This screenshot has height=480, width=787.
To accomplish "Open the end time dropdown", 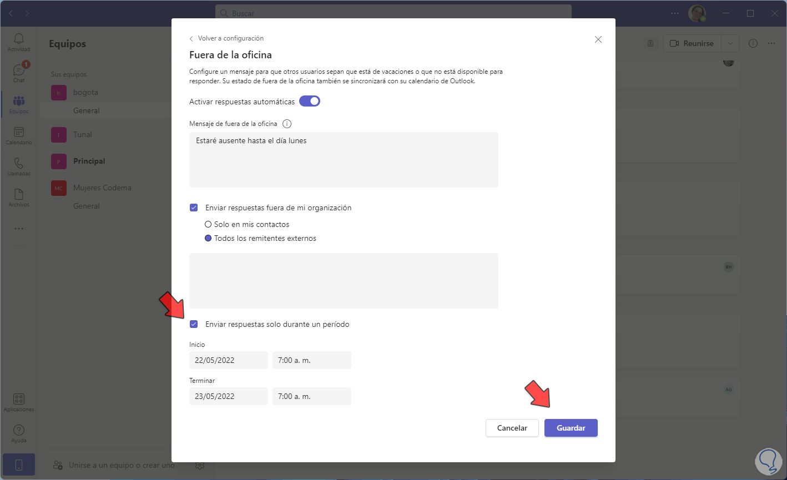I will 311,396.
